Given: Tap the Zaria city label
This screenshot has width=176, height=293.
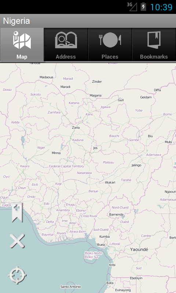Looking at the screenshot, I should (x=76, y=127).
